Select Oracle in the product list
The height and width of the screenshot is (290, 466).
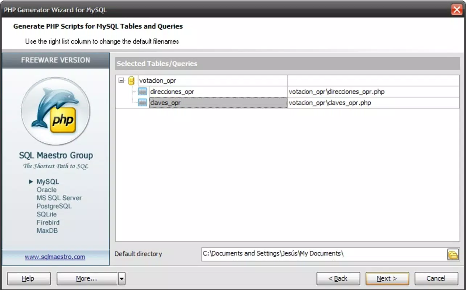click(x=46, y=190)
